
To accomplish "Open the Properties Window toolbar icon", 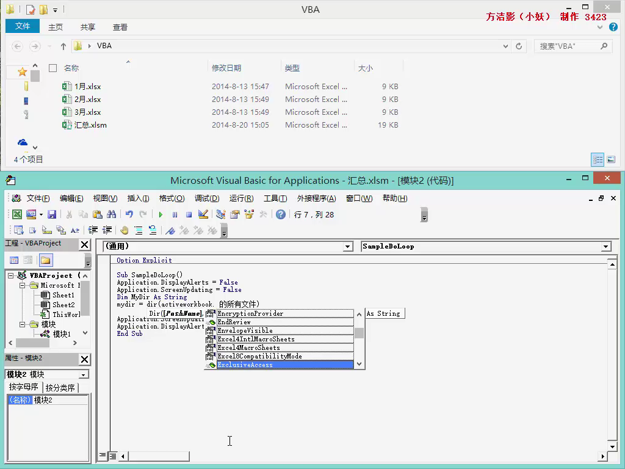I will (235, 214).
